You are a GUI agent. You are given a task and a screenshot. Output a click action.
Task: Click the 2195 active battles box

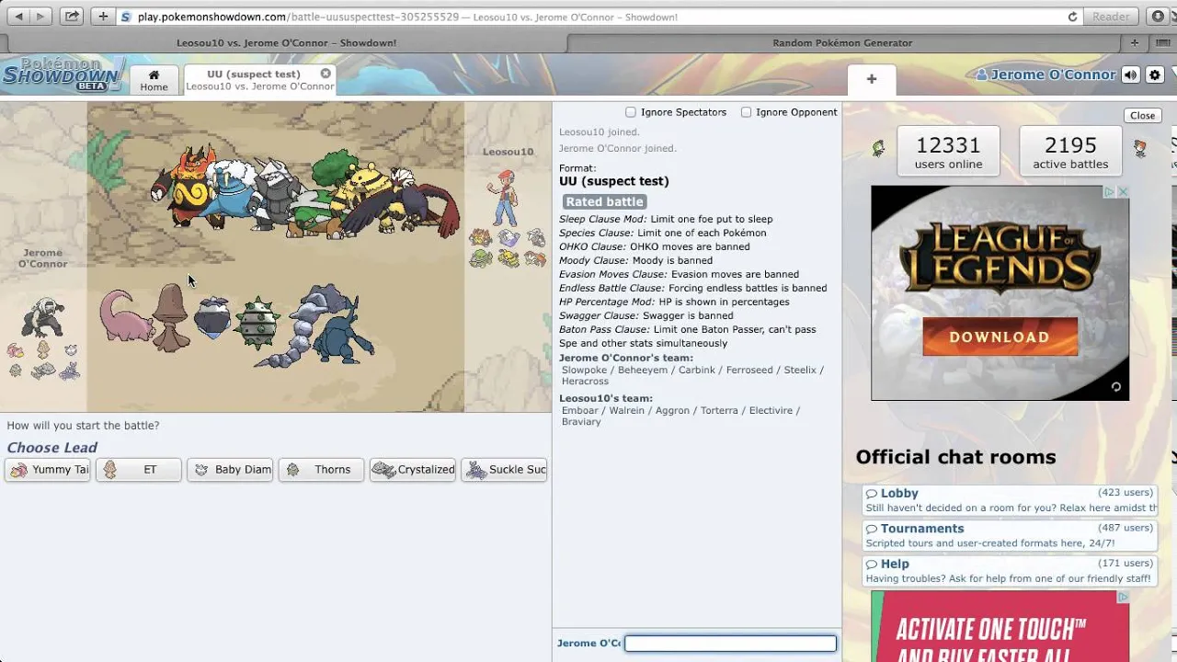1070,152
